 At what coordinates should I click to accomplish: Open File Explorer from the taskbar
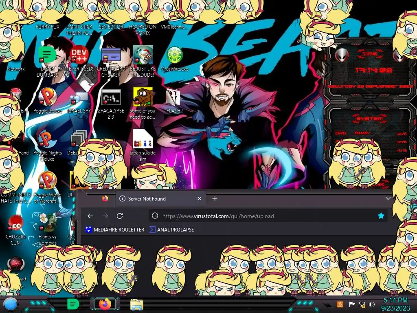click(x=137, y=304)
